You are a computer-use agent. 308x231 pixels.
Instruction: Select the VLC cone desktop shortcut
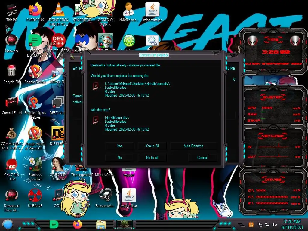pos(59,14)
